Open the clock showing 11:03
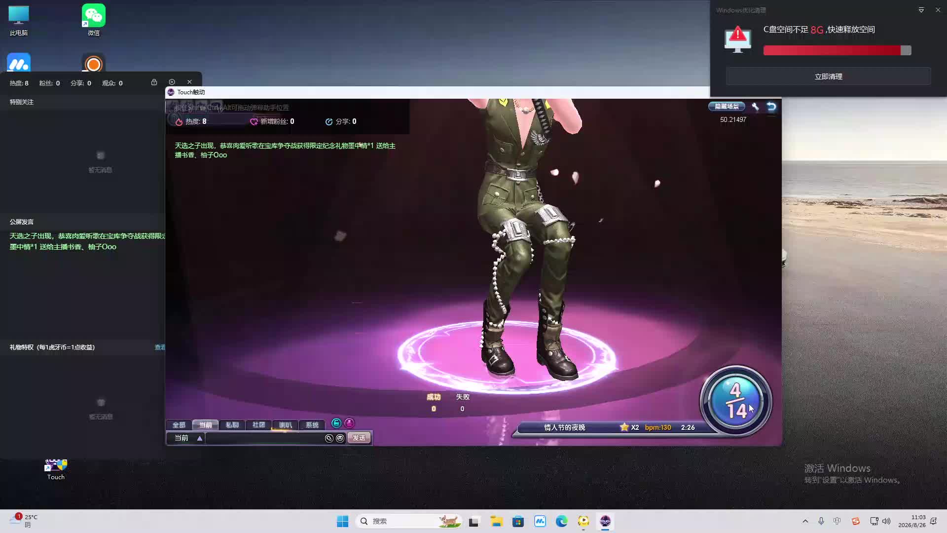 (x=911, y=521)
